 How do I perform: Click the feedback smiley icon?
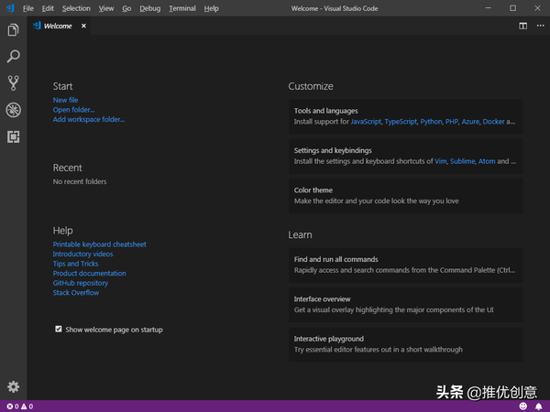click(523, 406)
